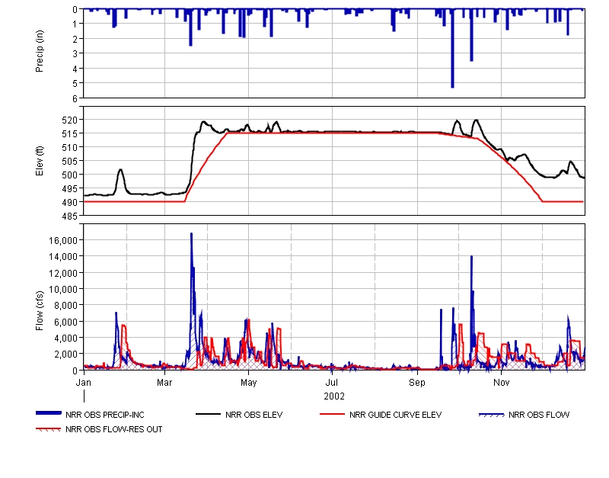Click the 12,000 flow axis label

pos(63,273)
